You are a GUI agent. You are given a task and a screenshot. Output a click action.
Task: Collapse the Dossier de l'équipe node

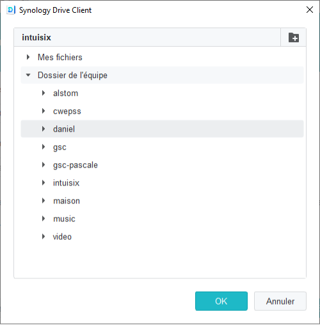point(28,75)
